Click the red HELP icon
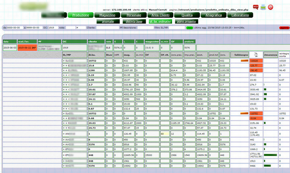290x173 pixels. point(255,6)
